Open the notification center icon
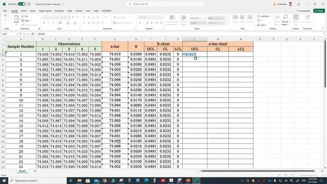Viewport: 327px width, 184px height. pyautogui.click(x=321, y=180)
